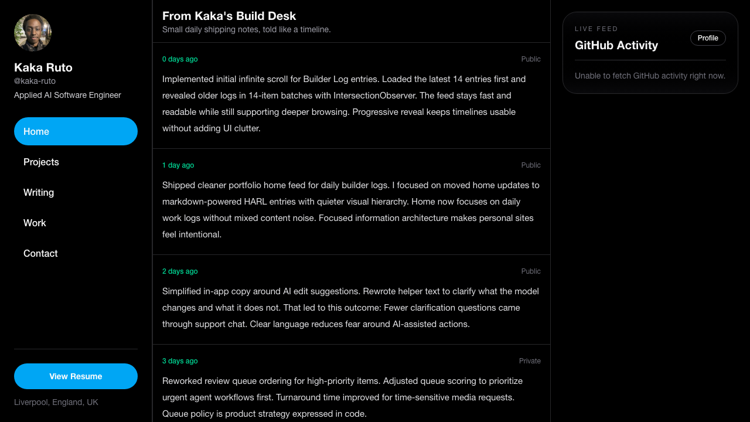Image resolution: width=750 pixels, height=422 pixels.
Task: Click the GitHub Profile button
Action: (708, 38)
